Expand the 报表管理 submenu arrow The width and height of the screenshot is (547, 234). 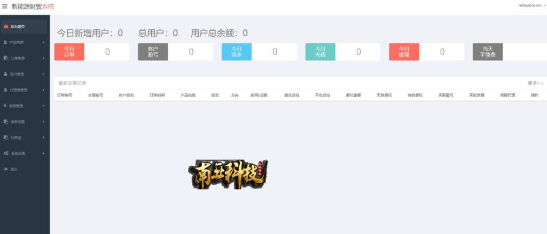pyautogui.click(x=44, y=106)
